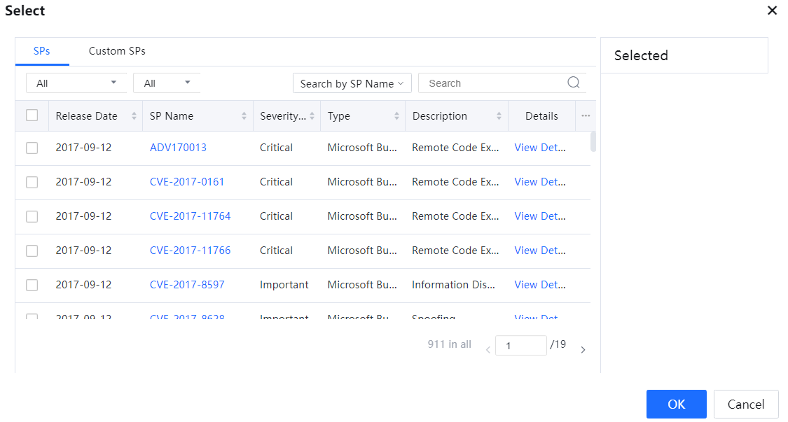Select the CVE-2017-11764 row checkbox
The width and height of the screenshot is (788, 422).
[32, 216]
